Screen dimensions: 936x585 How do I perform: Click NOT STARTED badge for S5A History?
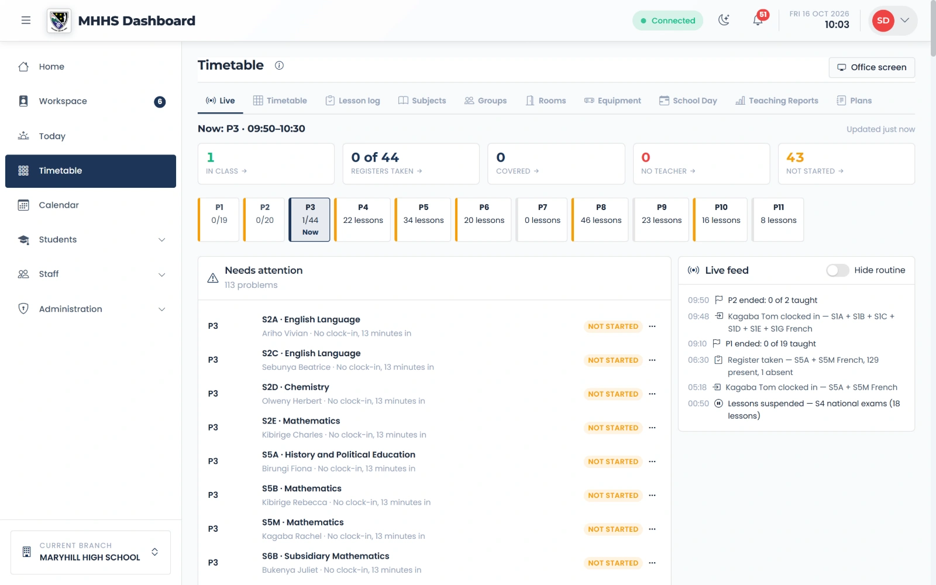point(613,462)
